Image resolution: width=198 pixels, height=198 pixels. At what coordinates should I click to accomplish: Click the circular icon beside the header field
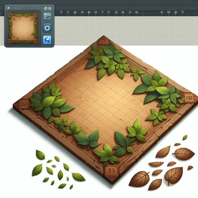(46, 9)
